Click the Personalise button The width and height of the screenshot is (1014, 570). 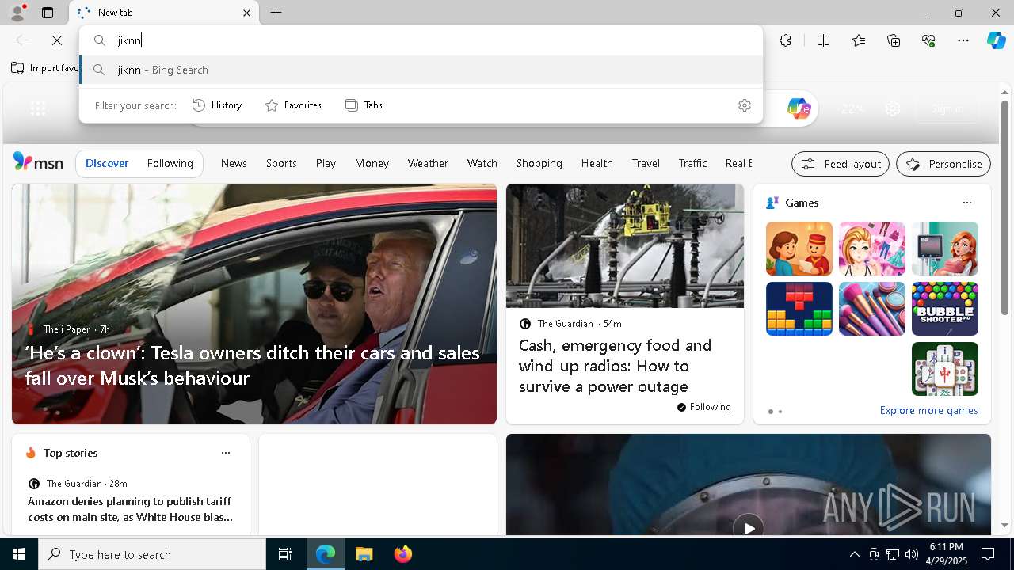[943, 164]
